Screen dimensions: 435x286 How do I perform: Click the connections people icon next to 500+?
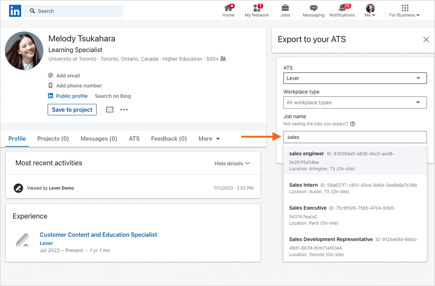click(x=223, y=59)
